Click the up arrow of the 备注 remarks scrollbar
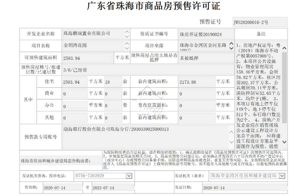The height and width of the screenshot is (196, 295). [x=285, y=48]
